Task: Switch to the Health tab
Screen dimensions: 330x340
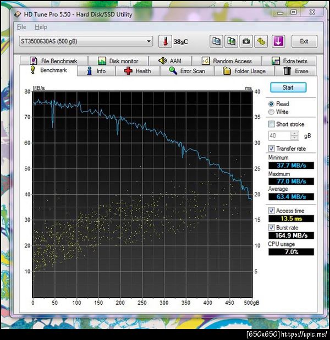Action: (x=137, y=71)
